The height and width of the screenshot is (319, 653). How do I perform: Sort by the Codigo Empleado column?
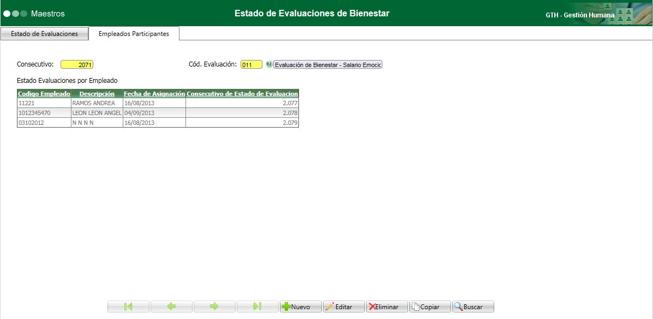[x=44, y=93]
